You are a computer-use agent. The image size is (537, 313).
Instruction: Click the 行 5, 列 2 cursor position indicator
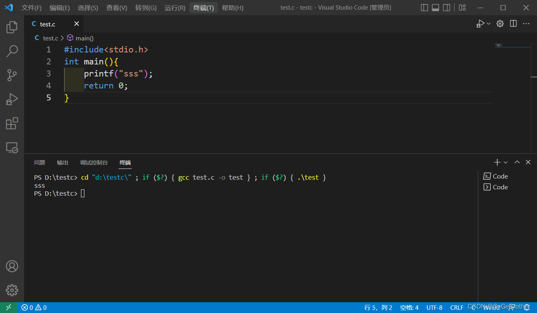coord(378,307)
